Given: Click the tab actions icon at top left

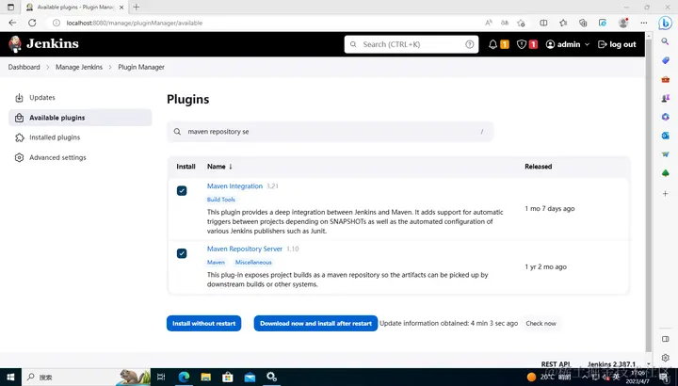Looking at the screenshot, I should pyautogui.click(x=10, y=7).
